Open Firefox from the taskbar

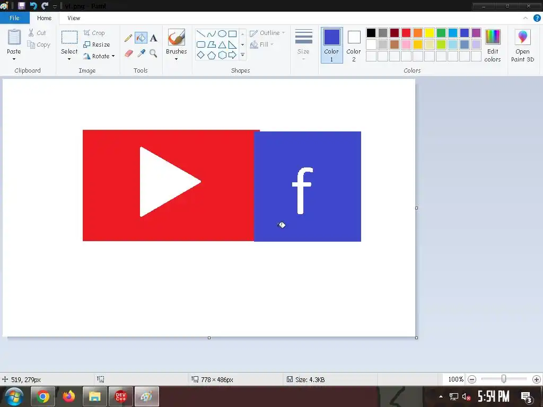(68, 396)
